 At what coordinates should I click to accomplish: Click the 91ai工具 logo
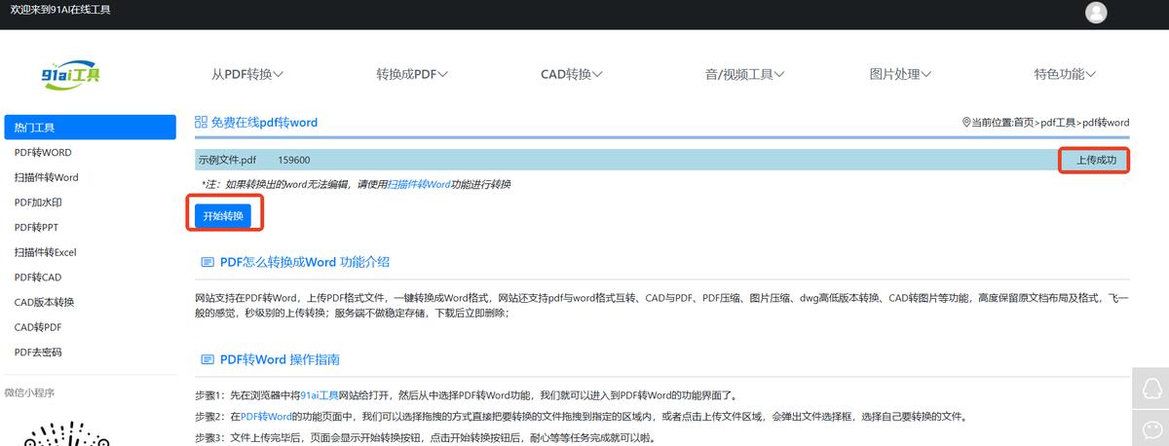click(71, 75)
